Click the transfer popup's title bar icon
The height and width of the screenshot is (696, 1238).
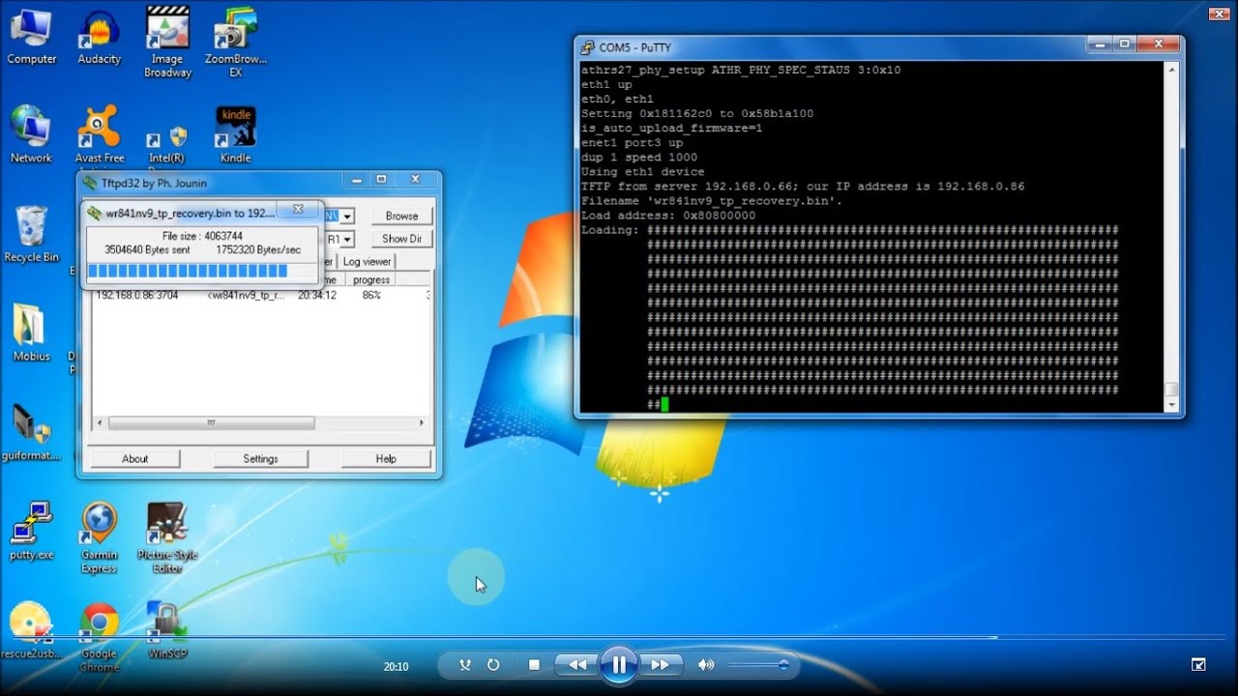[95, 213]
